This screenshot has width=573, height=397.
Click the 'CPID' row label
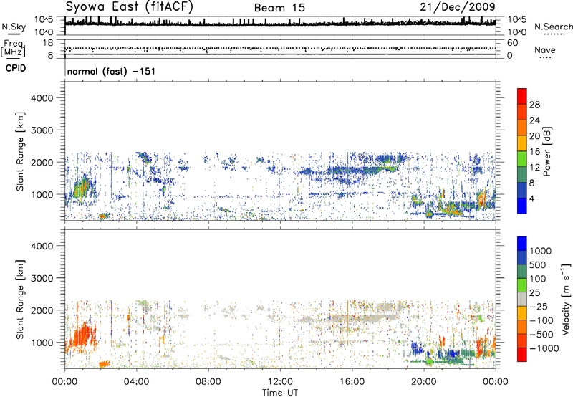16,68
